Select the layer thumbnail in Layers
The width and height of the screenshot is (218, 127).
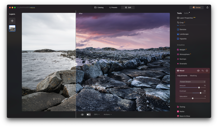pyautogui.click(x=12, y=28)
